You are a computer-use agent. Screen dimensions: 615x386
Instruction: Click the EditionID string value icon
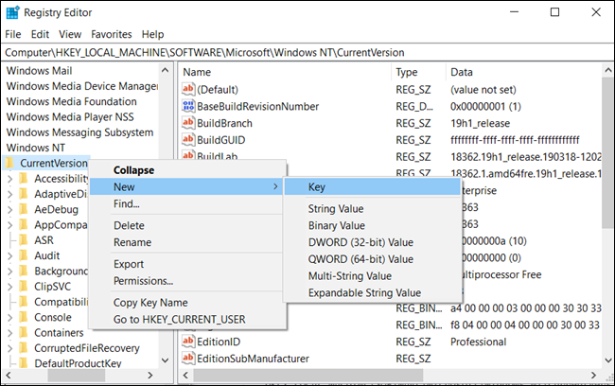click(x=188, y=342)
